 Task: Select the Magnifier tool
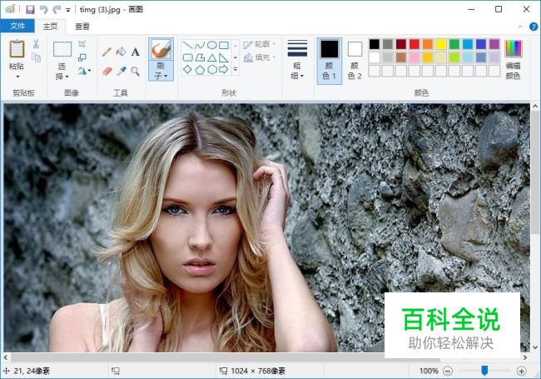point(135,71)
